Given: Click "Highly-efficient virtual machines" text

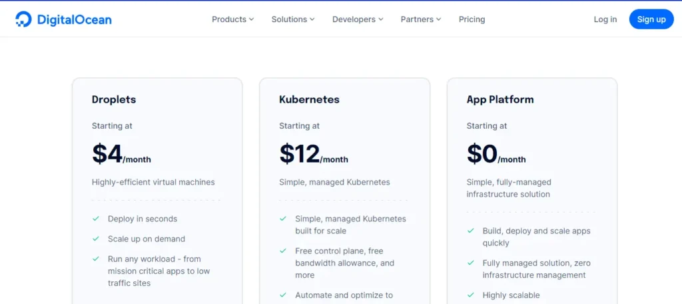Looking at the screenshot, I should (153, 182).
